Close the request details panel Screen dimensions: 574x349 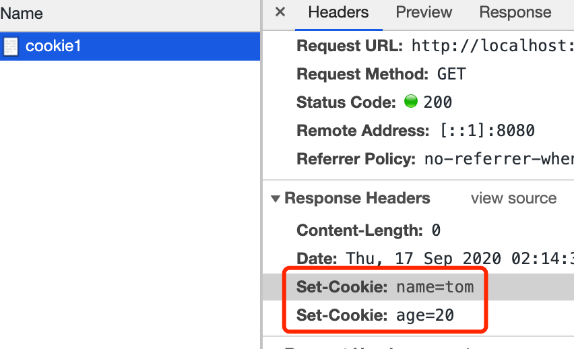(x=280, y=12)
